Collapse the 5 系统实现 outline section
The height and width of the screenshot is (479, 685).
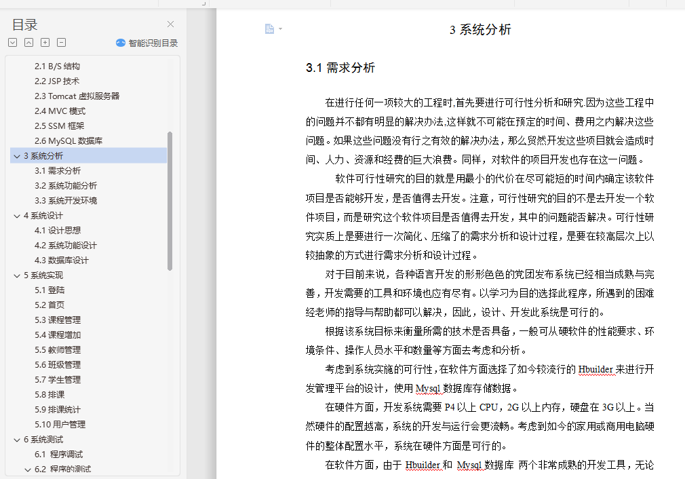(17, 275)
